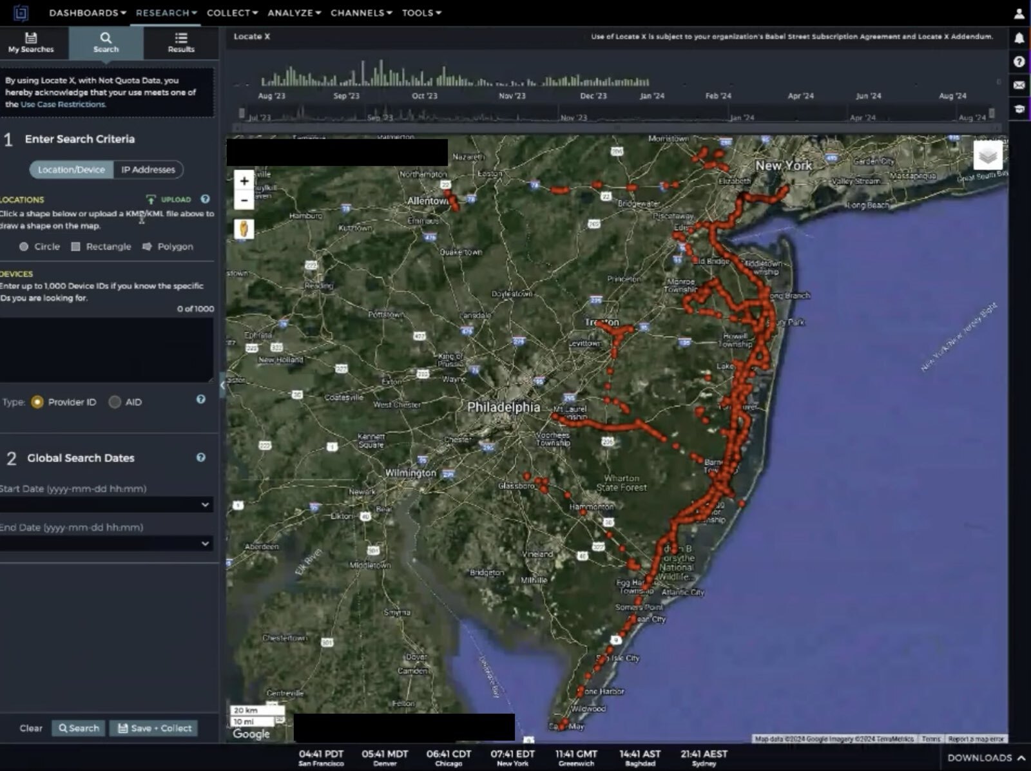Viewport: 1031px width, 771px height.
Task: Click the Save + Collect button
Action: [154, 728]
